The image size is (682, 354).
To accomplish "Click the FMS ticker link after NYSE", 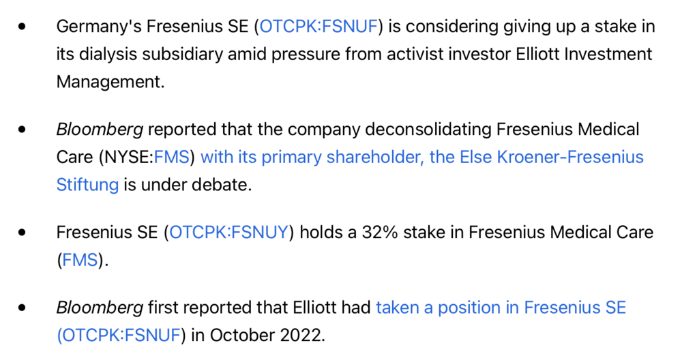I will coord(175,158).
